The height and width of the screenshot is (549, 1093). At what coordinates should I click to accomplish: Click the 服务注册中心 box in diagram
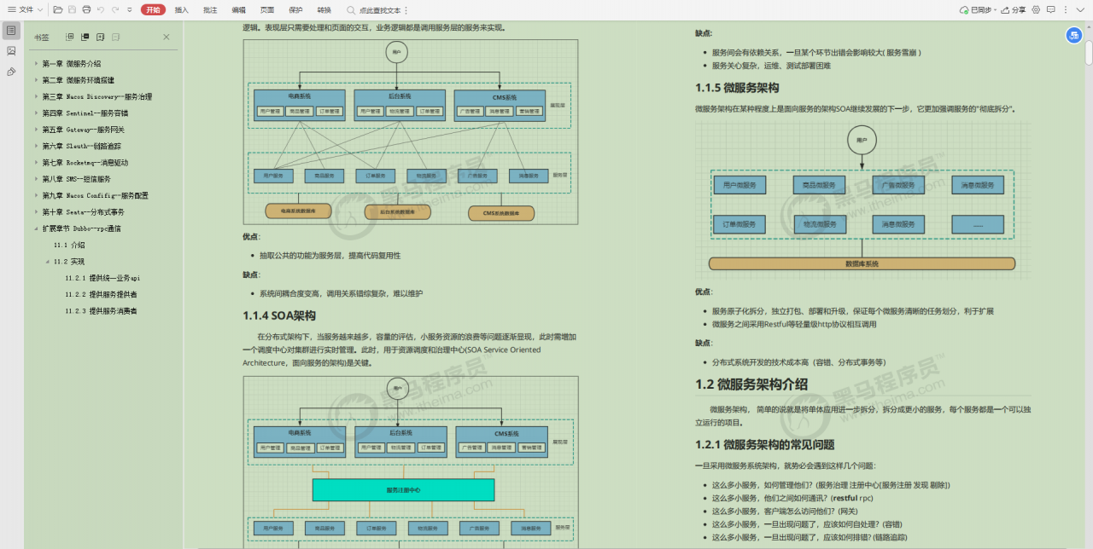[403, 490]
